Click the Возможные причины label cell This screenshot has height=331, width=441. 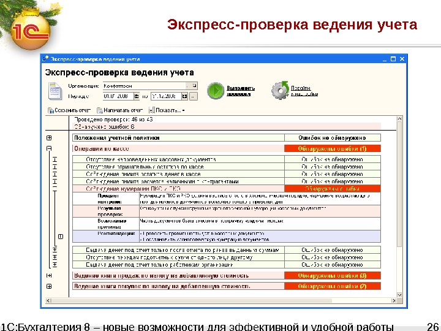click(106, 224)
